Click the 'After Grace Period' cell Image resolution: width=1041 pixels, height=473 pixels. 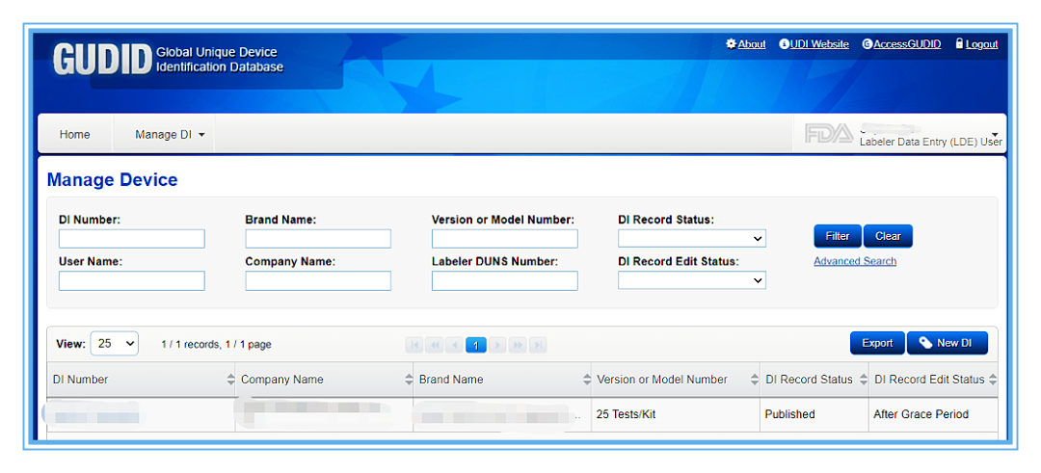933,414
